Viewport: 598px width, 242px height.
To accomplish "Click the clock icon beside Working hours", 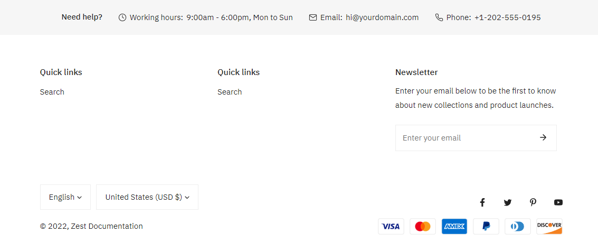I will click(x=122, y=17).
